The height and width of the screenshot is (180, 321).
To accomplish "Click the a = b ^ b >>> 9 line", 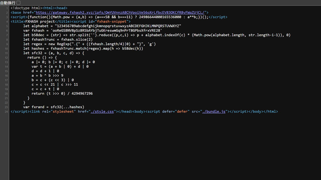I will (47, 75).
